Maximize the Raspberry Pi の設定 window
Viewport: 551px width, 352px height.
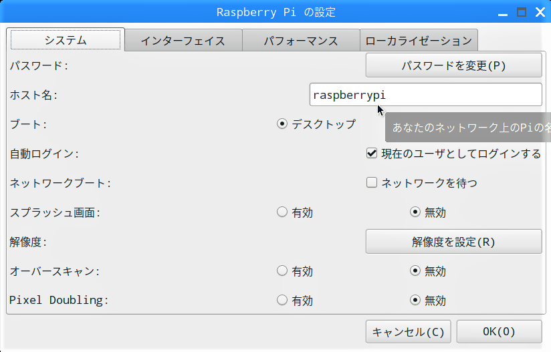(522, 12)
